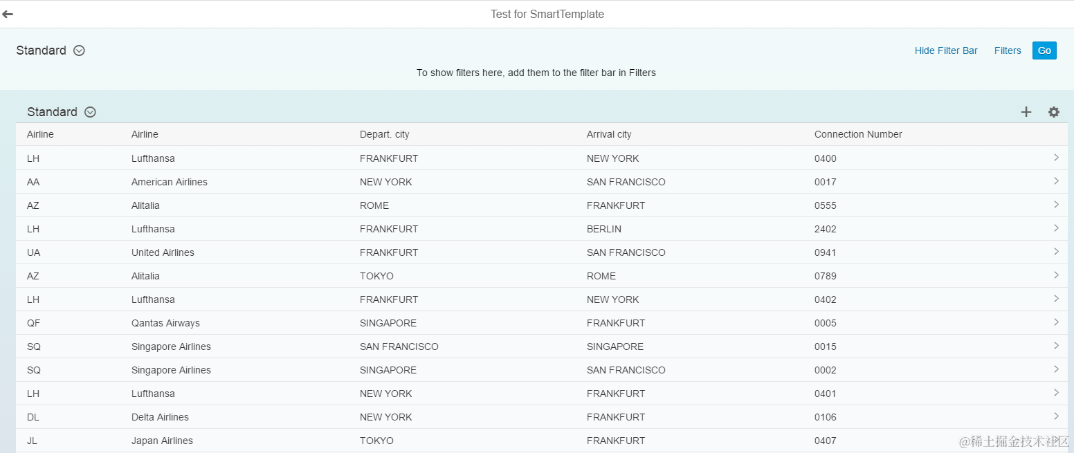Screen dimensions: 1074x453
Task: Open table Standard variant dropdown
Action: (90, 112)
